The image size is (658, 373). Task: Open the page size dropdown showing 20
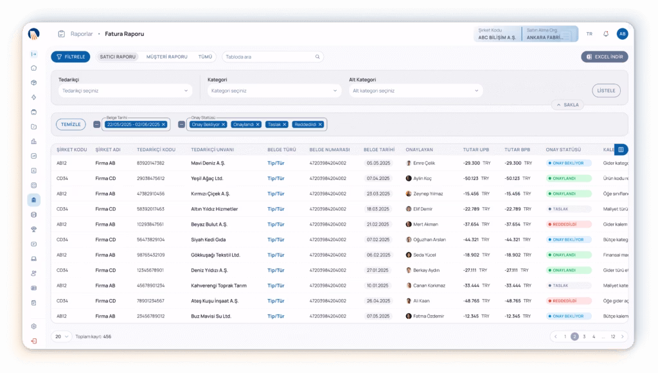[x=62, y=336]
